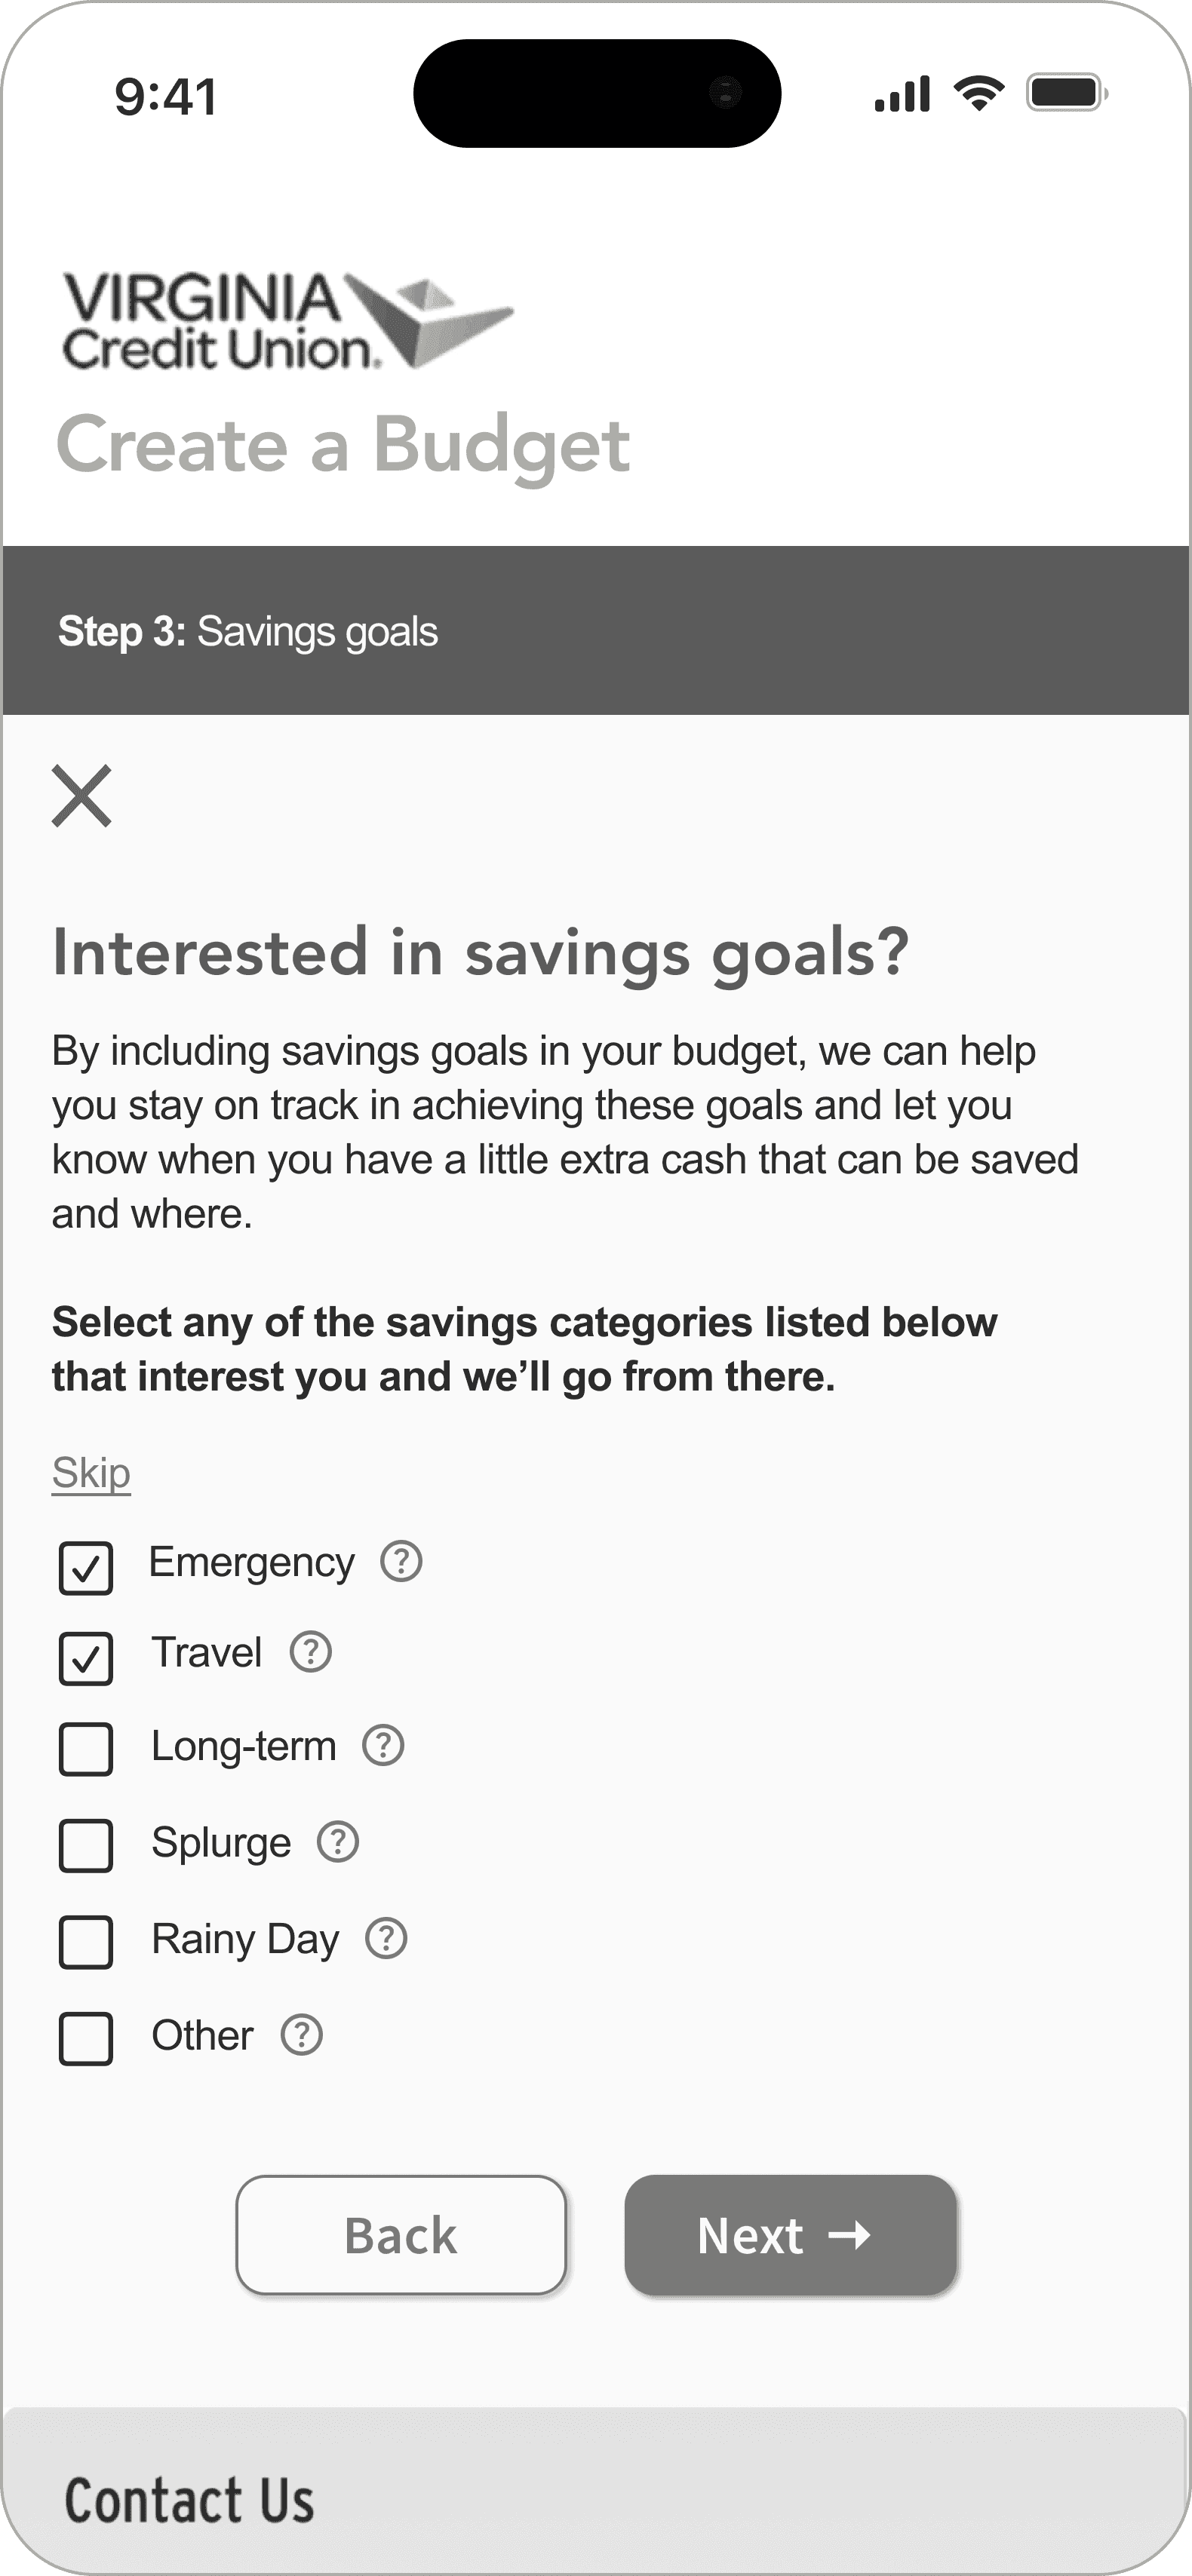Screen dimensions: 1192x2576
Task: View Rainy Day help icon
Action: coord(386,1938)
